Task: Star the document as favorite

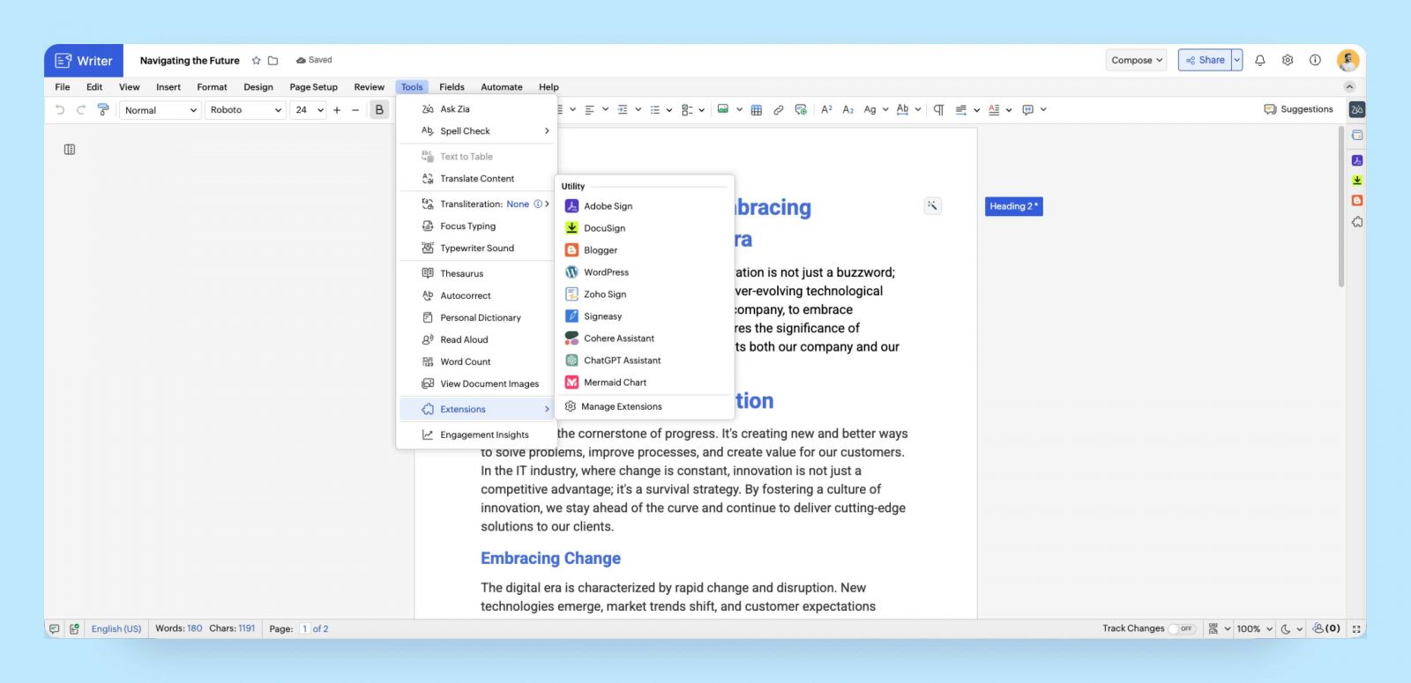Action: (x=257, y=61)
